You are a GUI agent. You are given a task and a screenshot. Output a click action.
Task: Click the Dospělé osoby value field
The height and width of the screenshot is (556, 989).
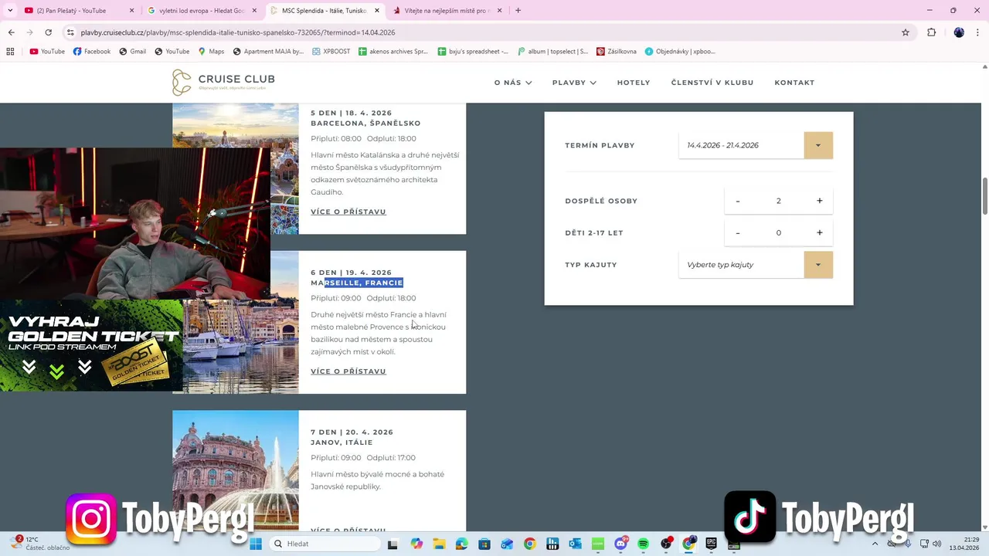click(779, 201)
